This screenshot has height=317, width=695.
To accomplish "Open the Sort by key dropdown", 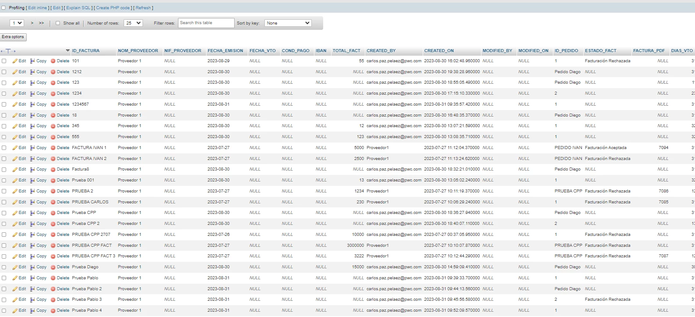I will pos(288,23).
